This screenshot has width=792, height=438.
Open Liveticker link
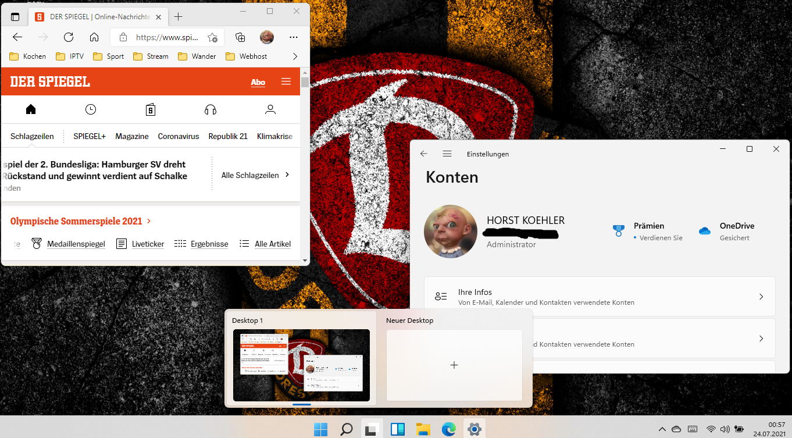140,244
